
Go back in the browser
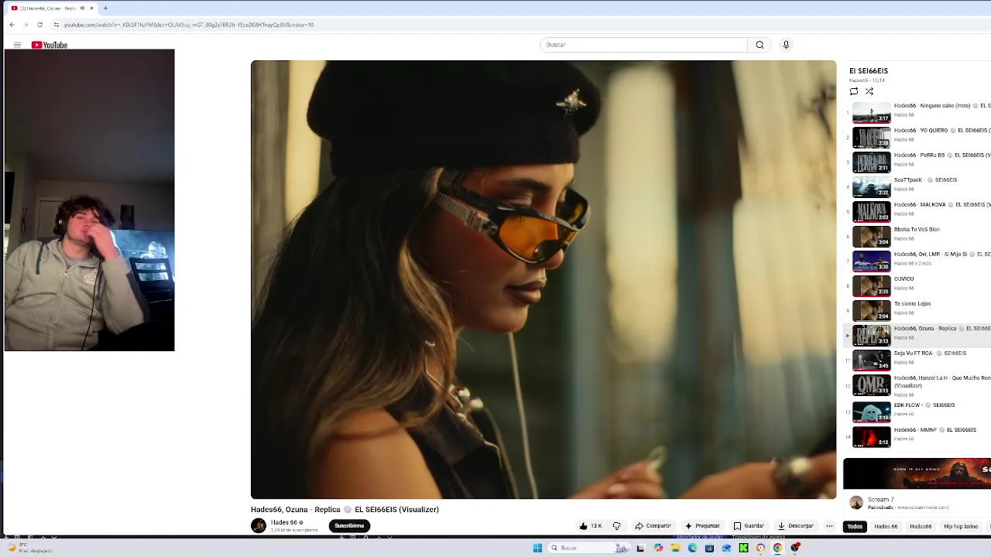click(12, 25)
